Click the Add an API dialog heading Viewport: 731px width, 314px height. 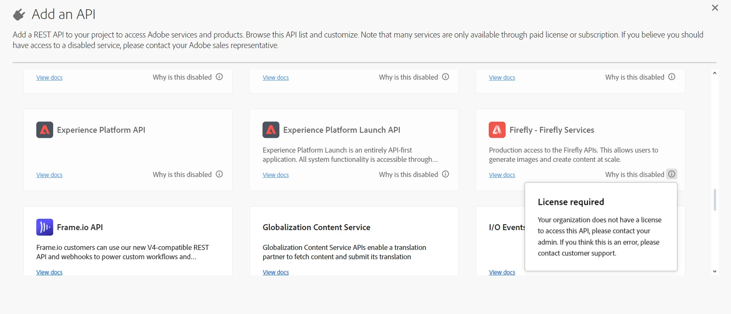click(63, 14)
